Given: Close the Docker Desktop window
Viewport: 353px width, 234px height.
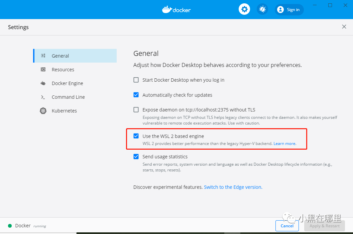Looking at the screenshot, I should pyautogui.click(x=345, y=5).
